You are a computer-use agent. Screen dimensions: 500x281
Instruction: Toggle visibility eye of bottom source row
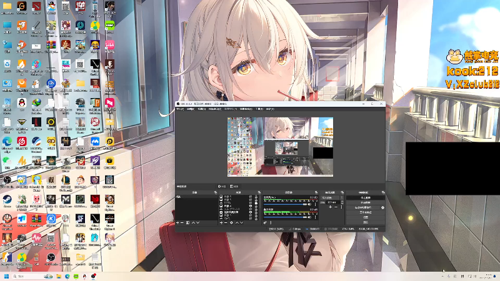(x=251, y=219)
